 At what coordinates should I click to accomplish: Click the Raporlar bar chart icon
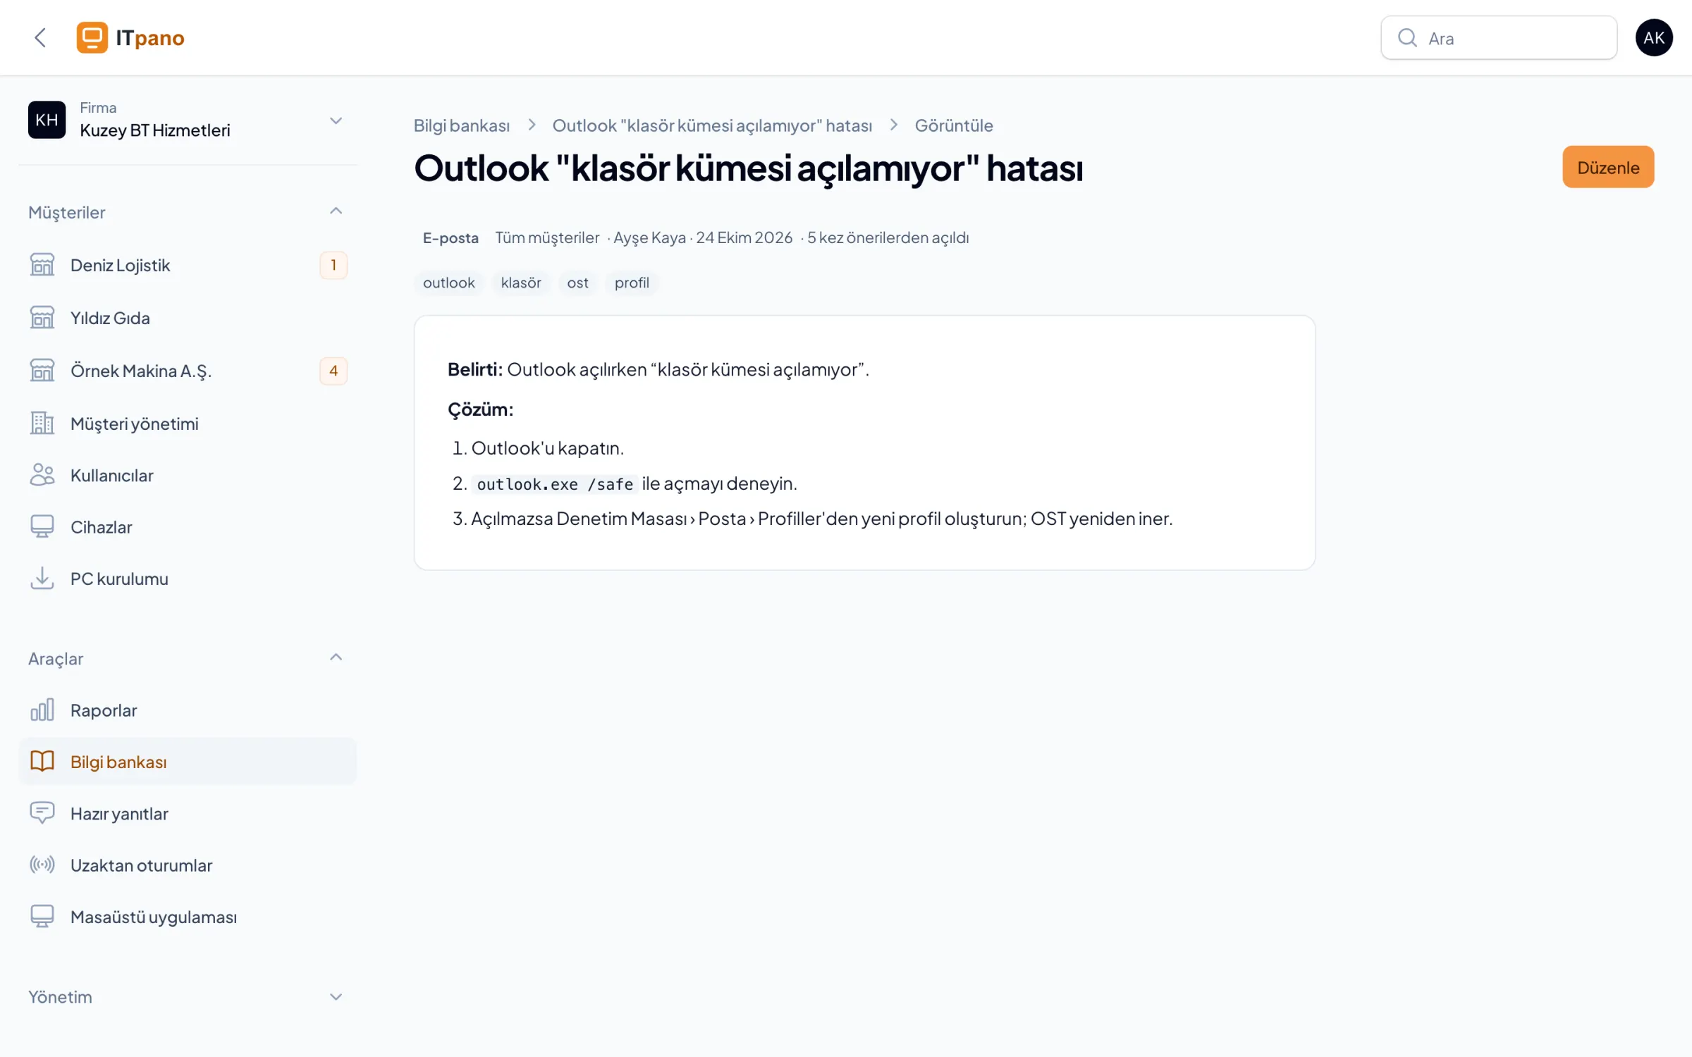42,710
